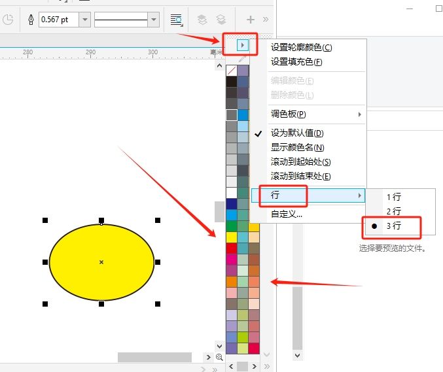Click the text wrap icon
The width and height of the screenshot is (443, 372).
click(176, 20)
